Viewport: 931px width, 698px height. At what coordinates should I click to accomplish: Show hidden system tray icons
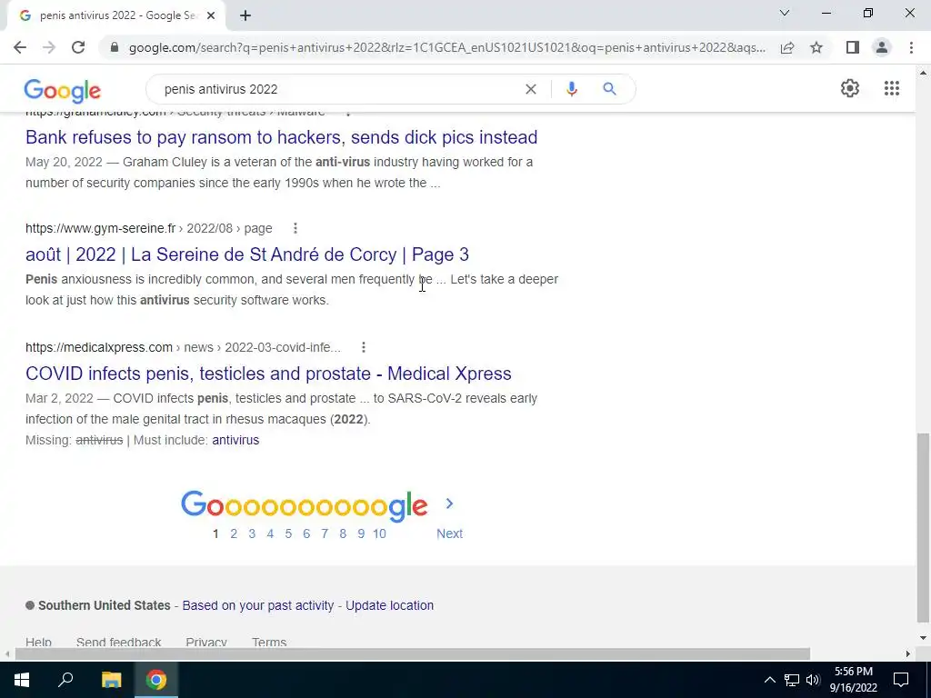pyautogui.click(x=769, y=680)
